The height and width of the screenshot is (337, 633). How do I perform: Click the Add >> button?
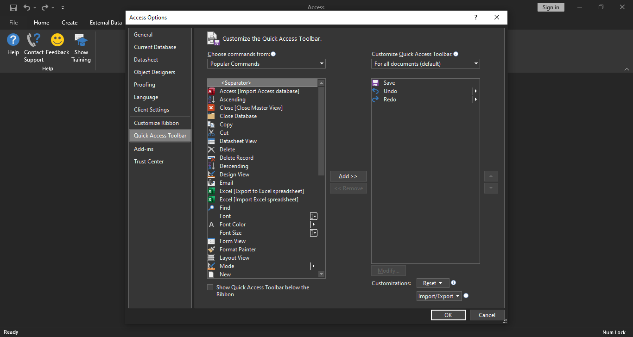[x=348, y=176]
